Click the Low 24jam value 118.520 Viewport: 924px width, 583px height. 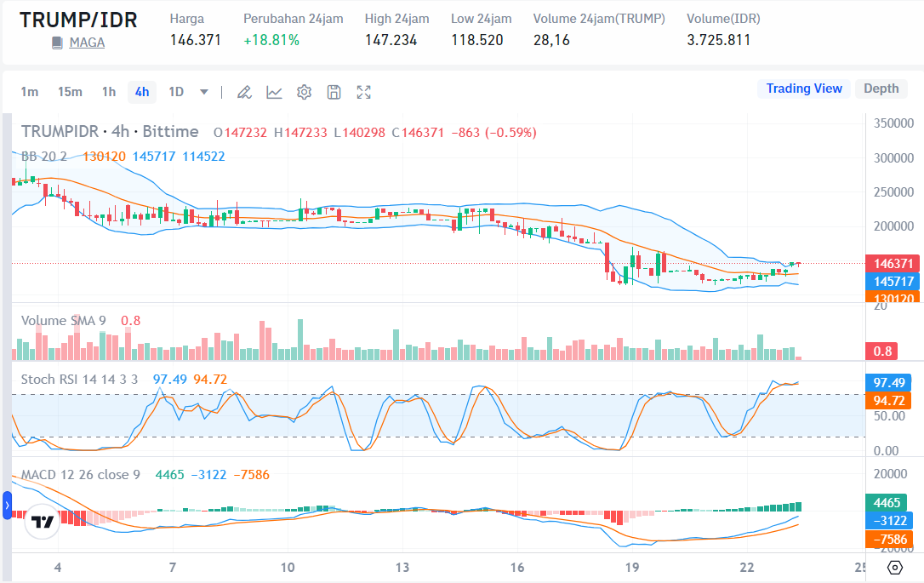[x=477, y=40]
